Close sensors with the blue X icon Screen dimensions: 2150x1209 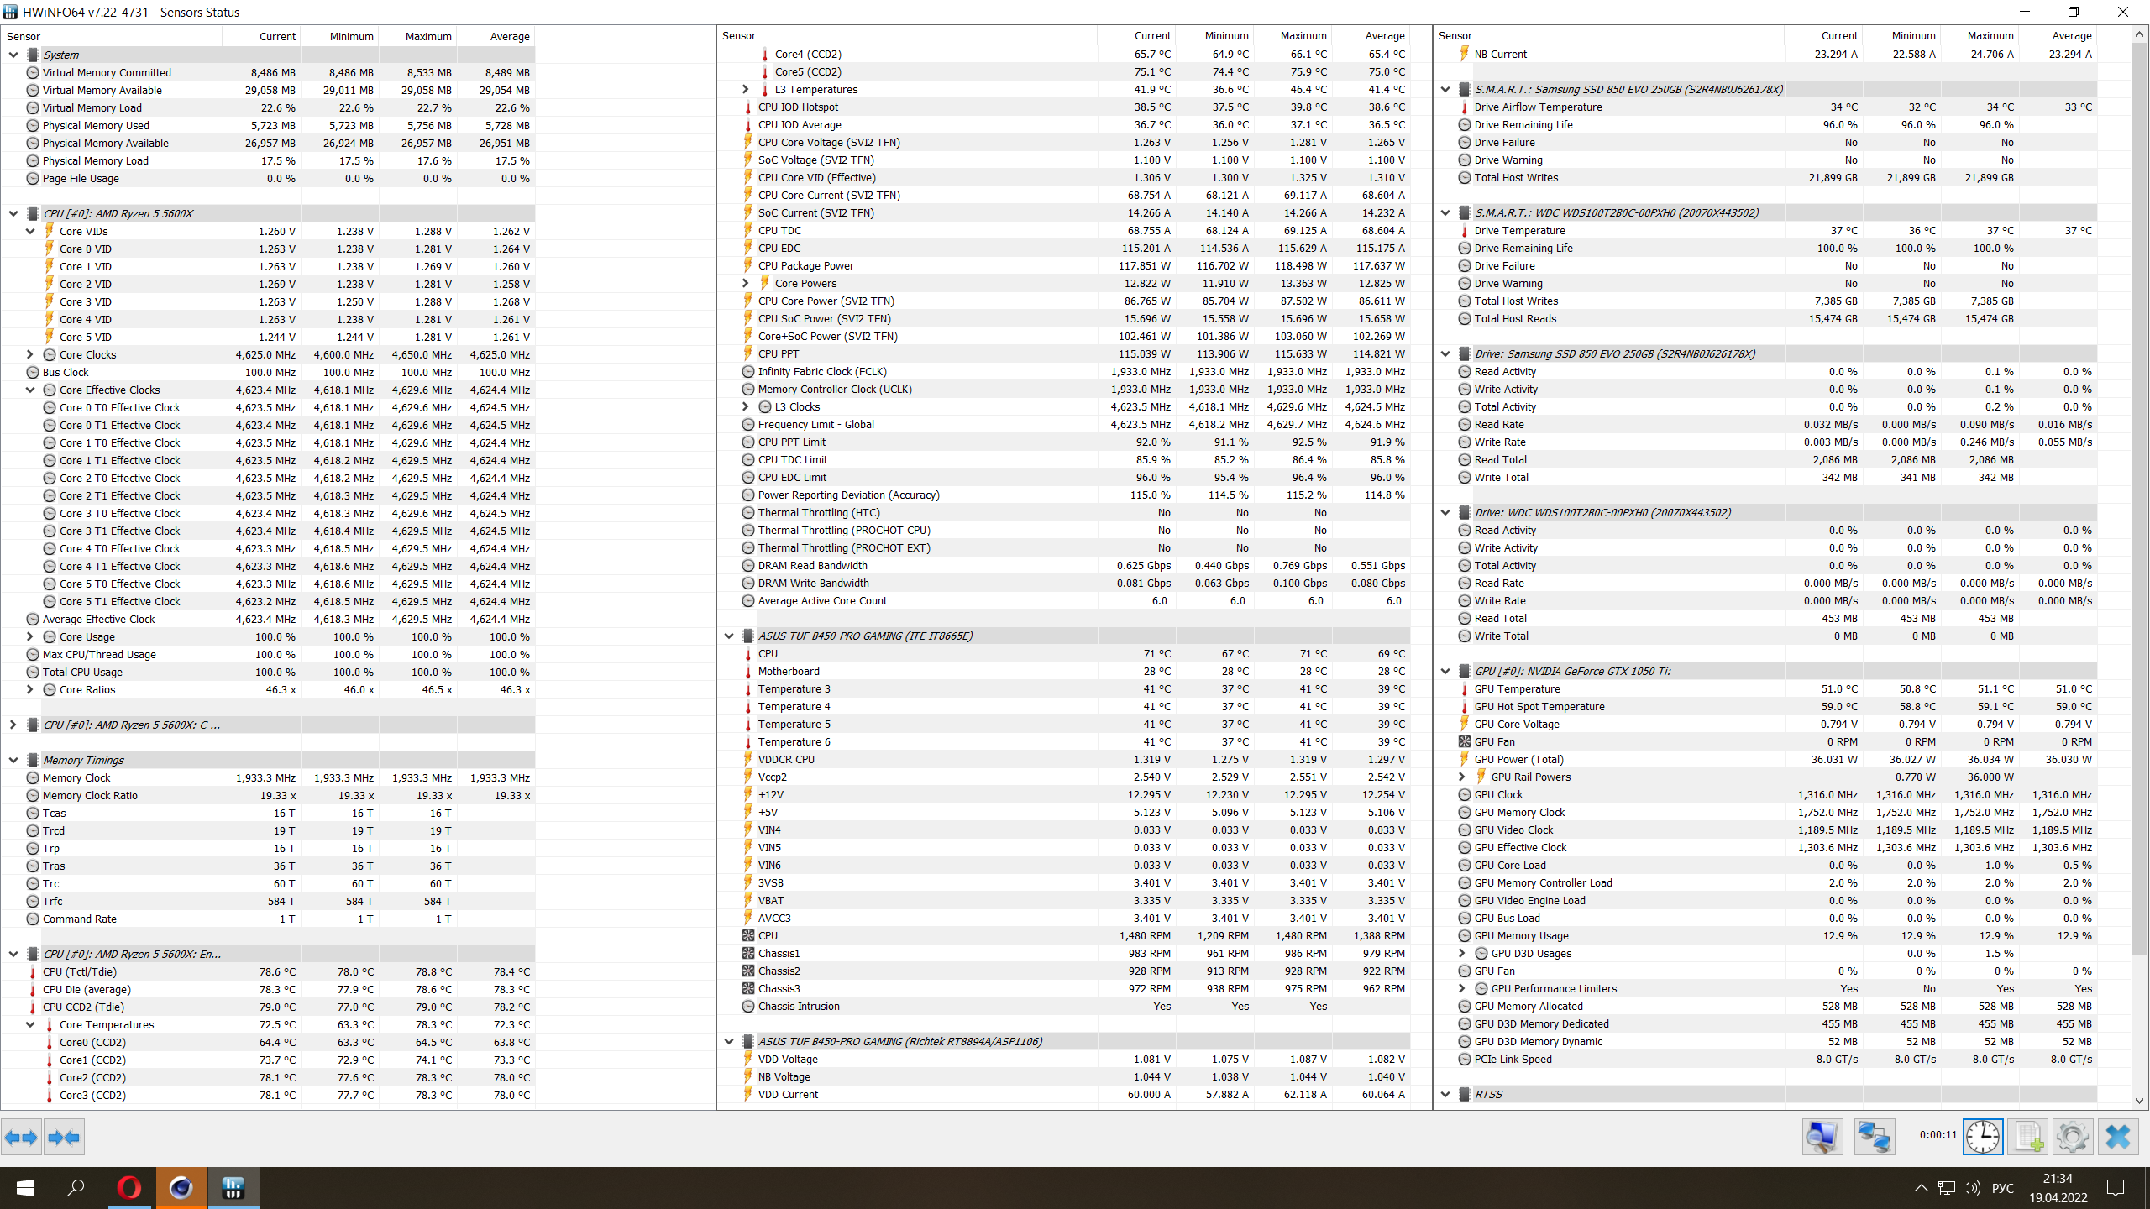pos(2118,1138)
